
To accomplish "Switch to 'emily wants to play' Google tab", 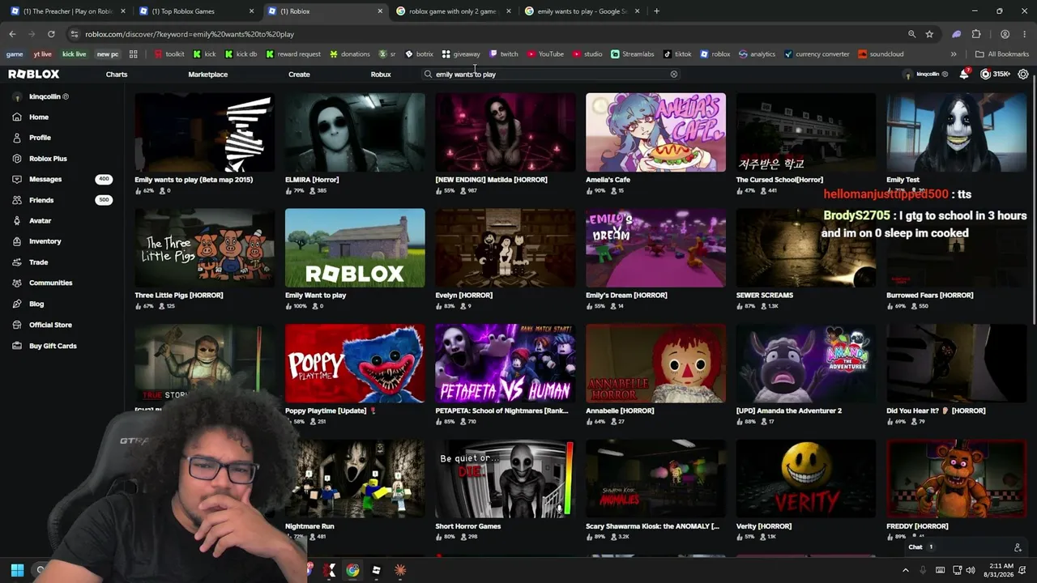I will pos(580,11).
